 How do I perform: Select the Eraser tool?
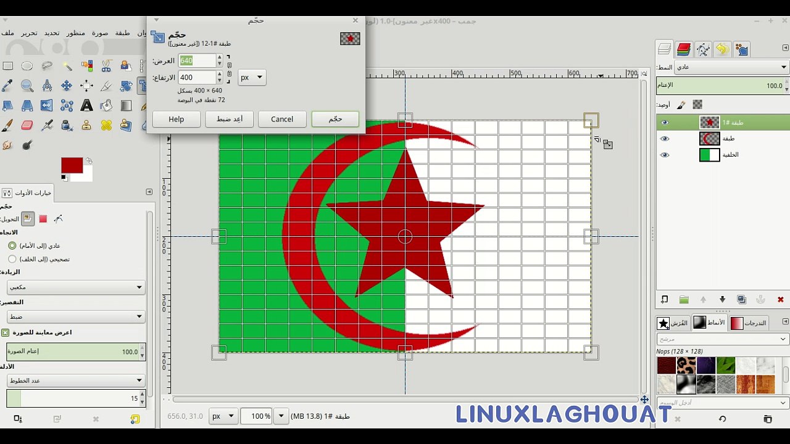point(27,125)
